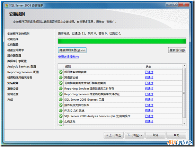The image size is (195, 147).
Task: Select 功能选择 step in sidebar
Action: point(13,39)
